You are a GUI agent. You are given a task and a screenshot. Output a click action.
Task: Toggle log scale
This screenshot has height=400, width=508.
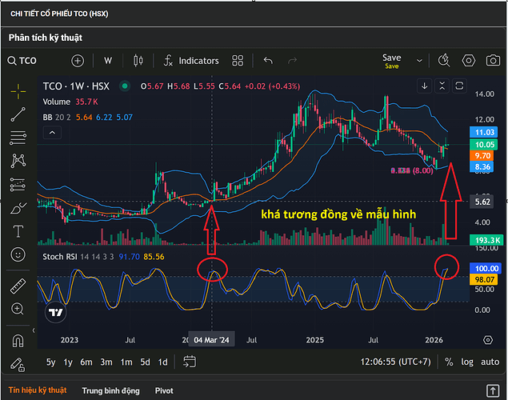[x=467, y=362]
